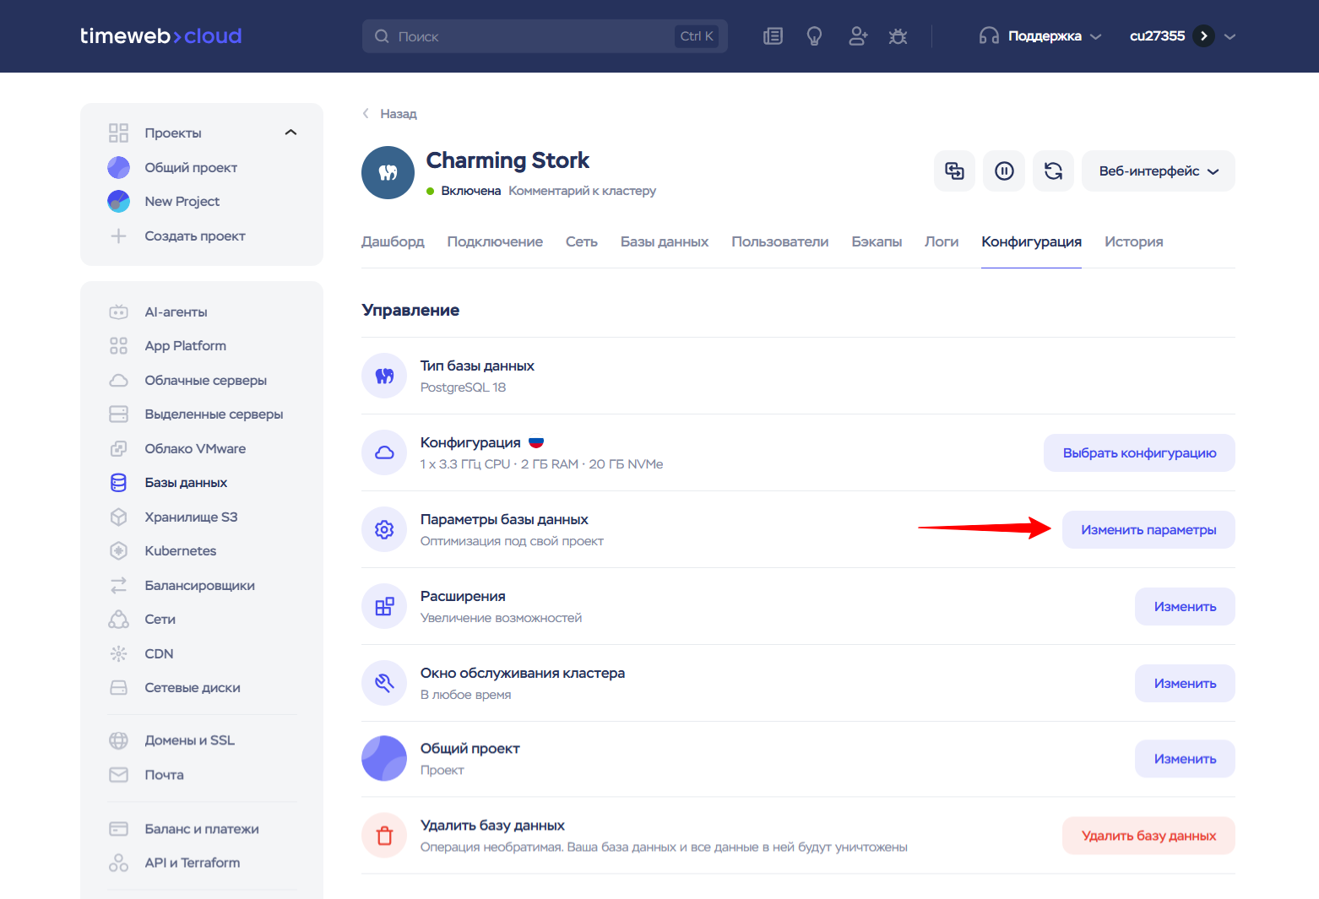Pause the cluster with the pause icon
This screenshot has width=1319, height=899.
[x=1004, y=171]
